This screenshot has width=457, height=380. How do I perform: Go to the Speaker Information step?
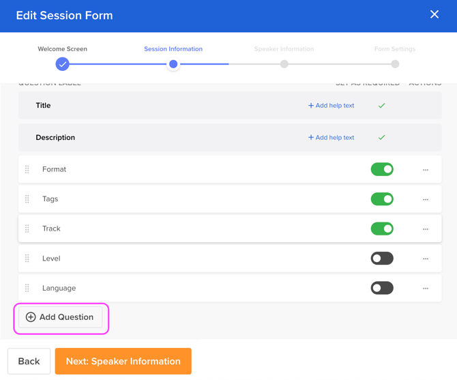[x=284, y=63]
